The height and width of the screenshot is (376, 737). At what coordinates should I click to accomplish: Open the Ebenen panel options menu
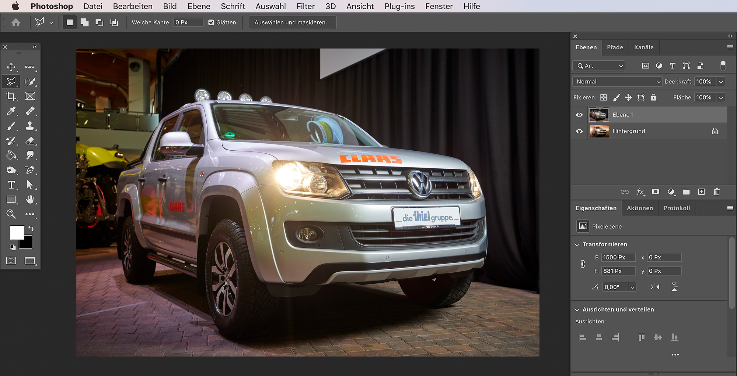(730, 47)
